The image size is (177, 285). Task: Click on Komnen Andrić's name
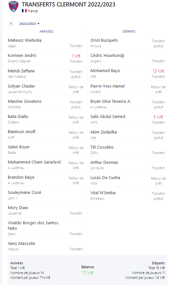[x=22, y=56]
